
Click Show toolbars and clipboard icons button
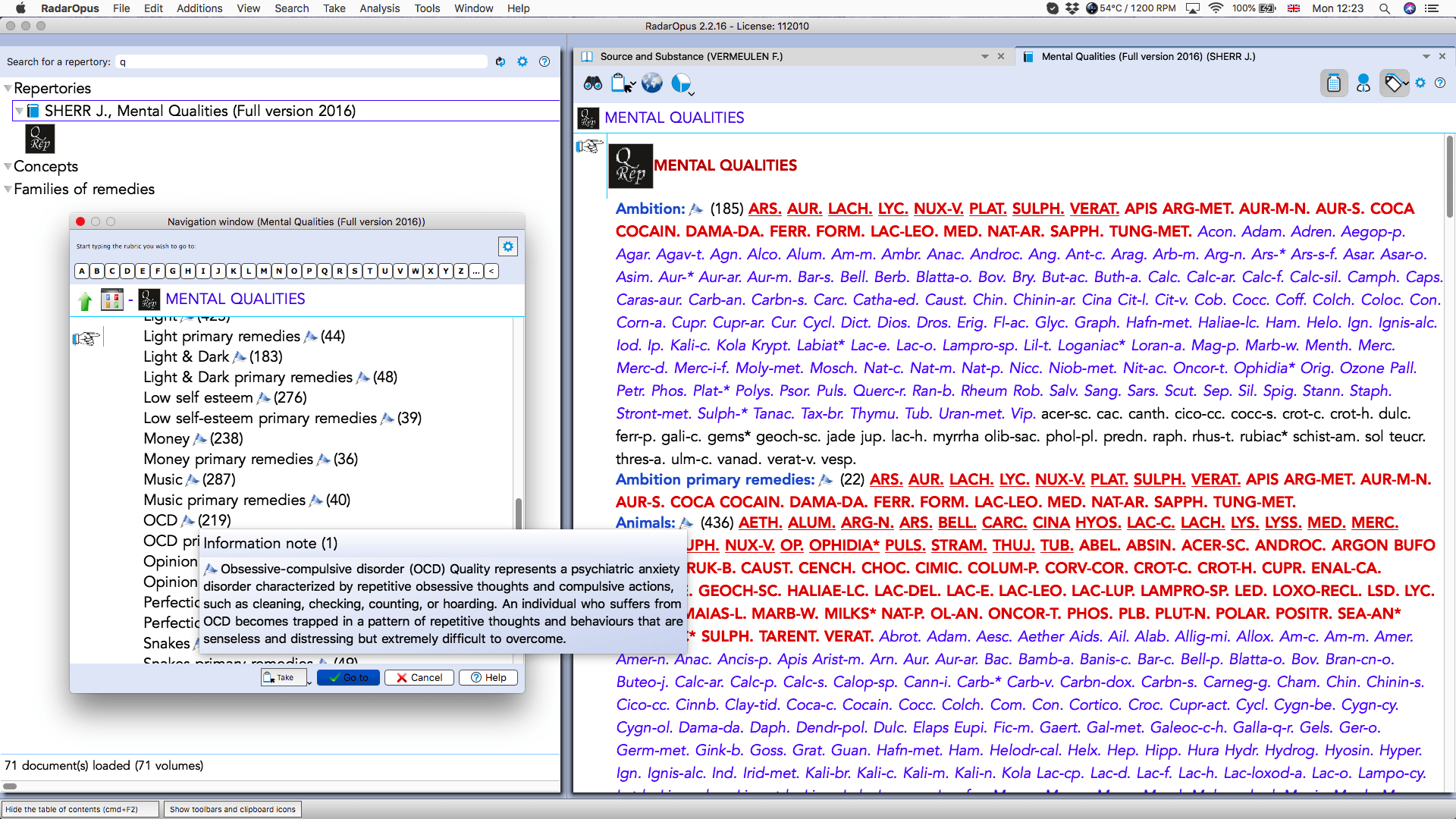[233, 810]
